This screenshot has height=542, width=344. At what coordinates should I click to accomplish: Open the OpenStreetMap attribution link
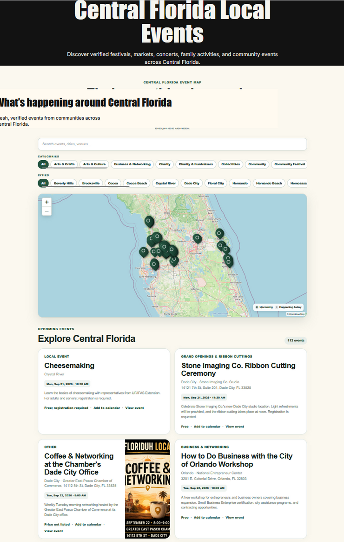point(297,314)
